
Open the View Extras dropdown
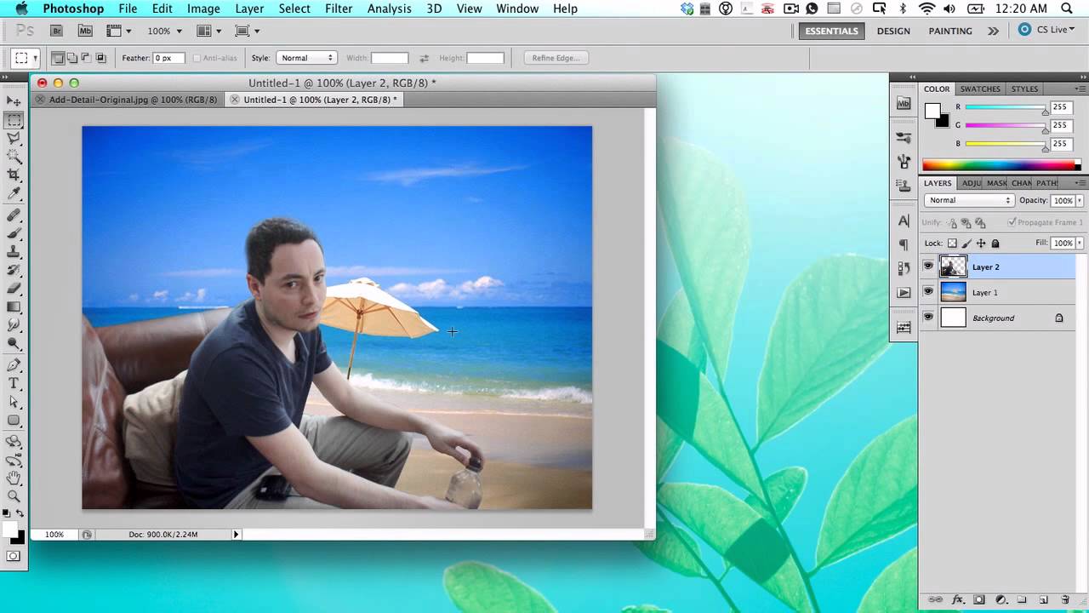[x=119, y=31]
